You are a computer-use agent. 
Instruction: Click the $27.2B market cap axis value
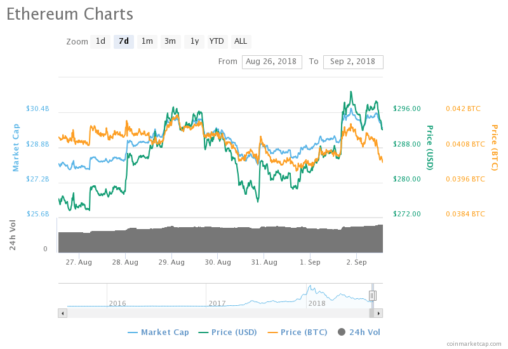coord(37,179)
